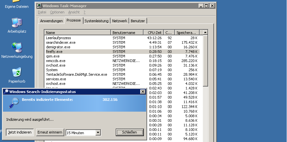Sort processes by CPU-Zeit column
The height and width of the screenshot is (142, 287).
153,33
